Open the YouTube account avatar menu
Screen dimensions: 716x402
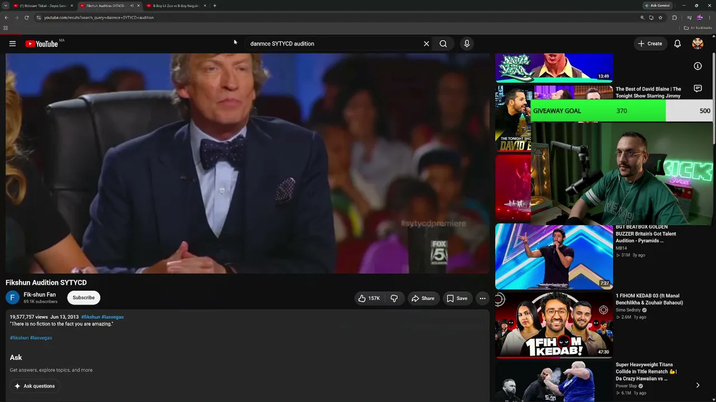[698, 44]
